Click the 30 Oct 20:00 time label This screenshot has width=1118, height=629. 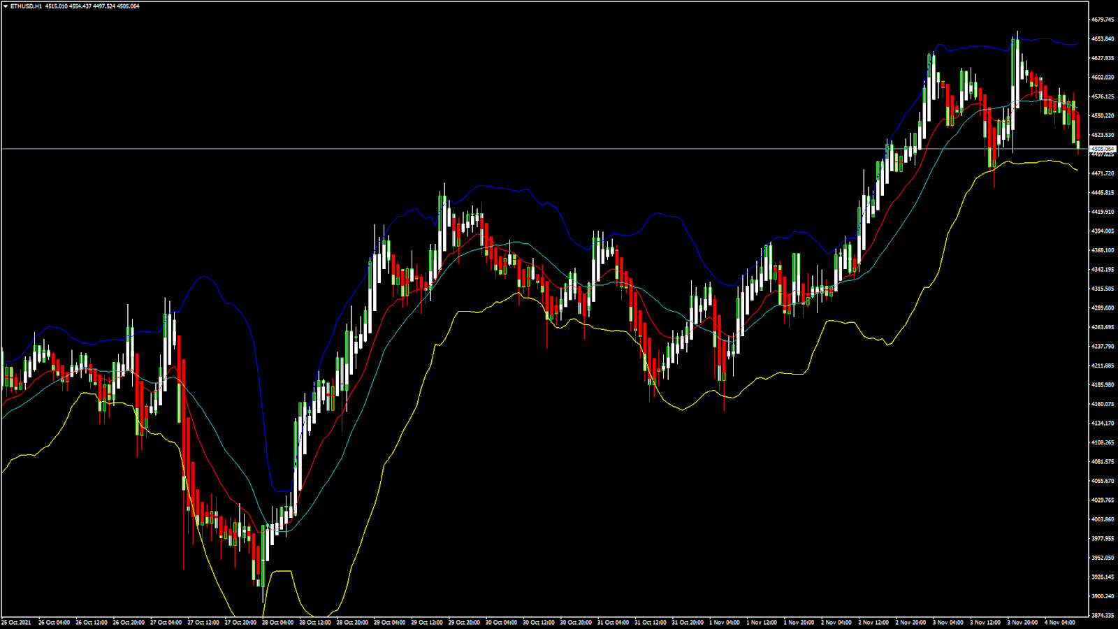576,622
